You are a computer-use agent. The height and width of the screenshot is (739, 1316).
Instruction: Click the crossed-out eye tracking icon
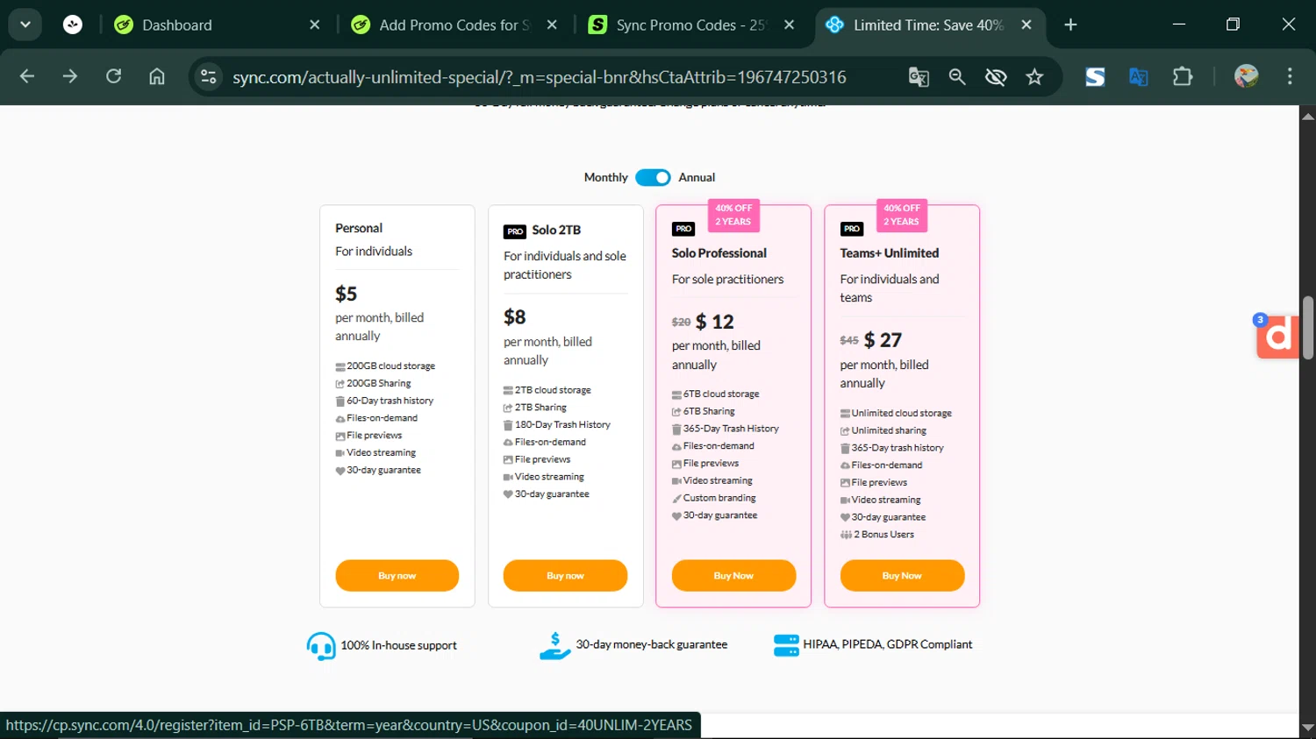point(996,77)
